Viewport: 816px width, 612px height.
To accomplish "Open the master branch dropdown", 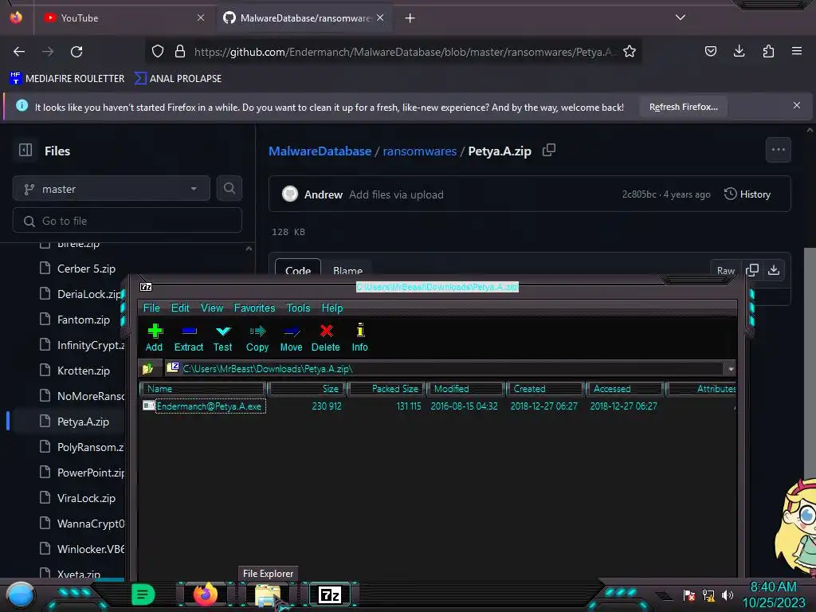I will click(x=112, y=189).
